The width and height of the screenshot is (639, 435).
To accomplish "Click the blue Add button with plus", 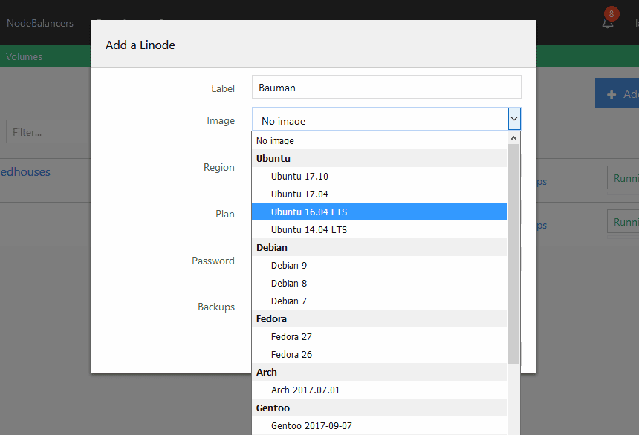I will [x=617, y=94].
